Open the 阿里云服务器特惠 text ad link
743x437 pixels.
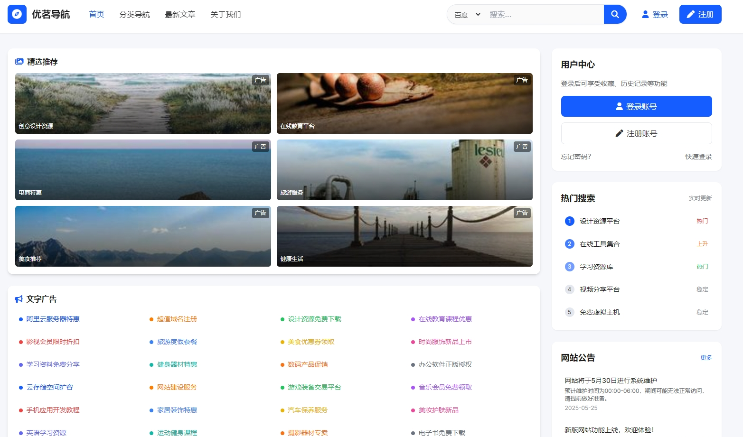53,319
